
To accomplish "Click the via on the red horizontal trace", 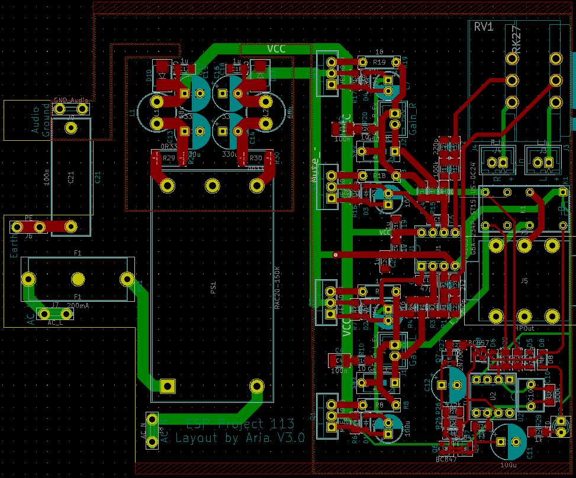I will 335,255.
